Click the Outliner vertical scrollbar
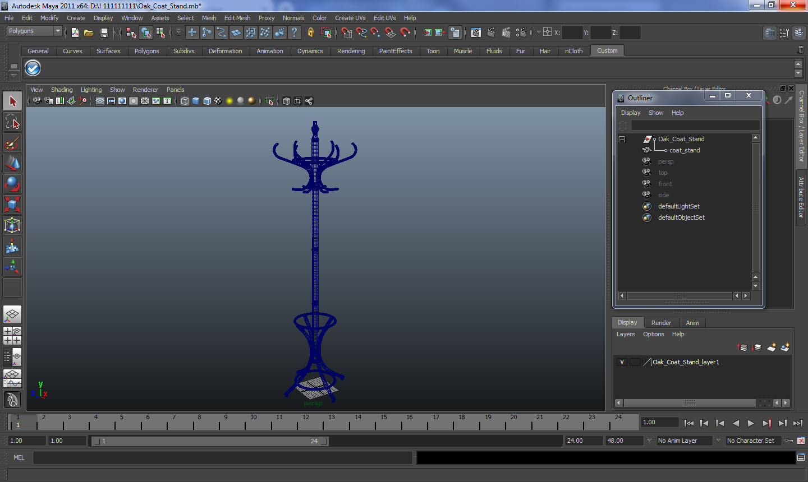 755,207
